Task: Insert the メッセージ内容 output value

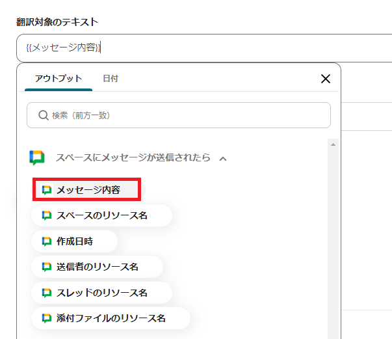Action: pyautogui.click(x=88, y=190)
